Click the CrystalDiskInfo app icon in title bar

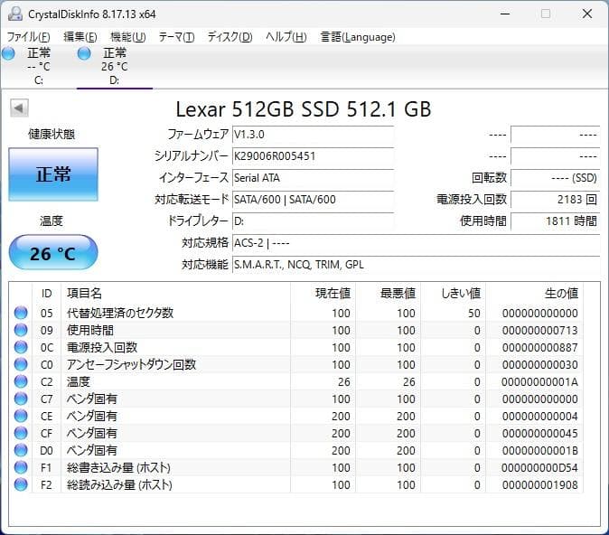(x=15, y=14)
